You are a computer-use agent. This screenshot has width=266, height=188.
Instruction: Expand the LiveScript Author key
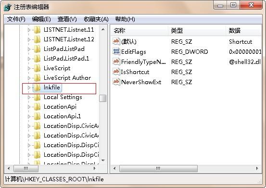29,78
